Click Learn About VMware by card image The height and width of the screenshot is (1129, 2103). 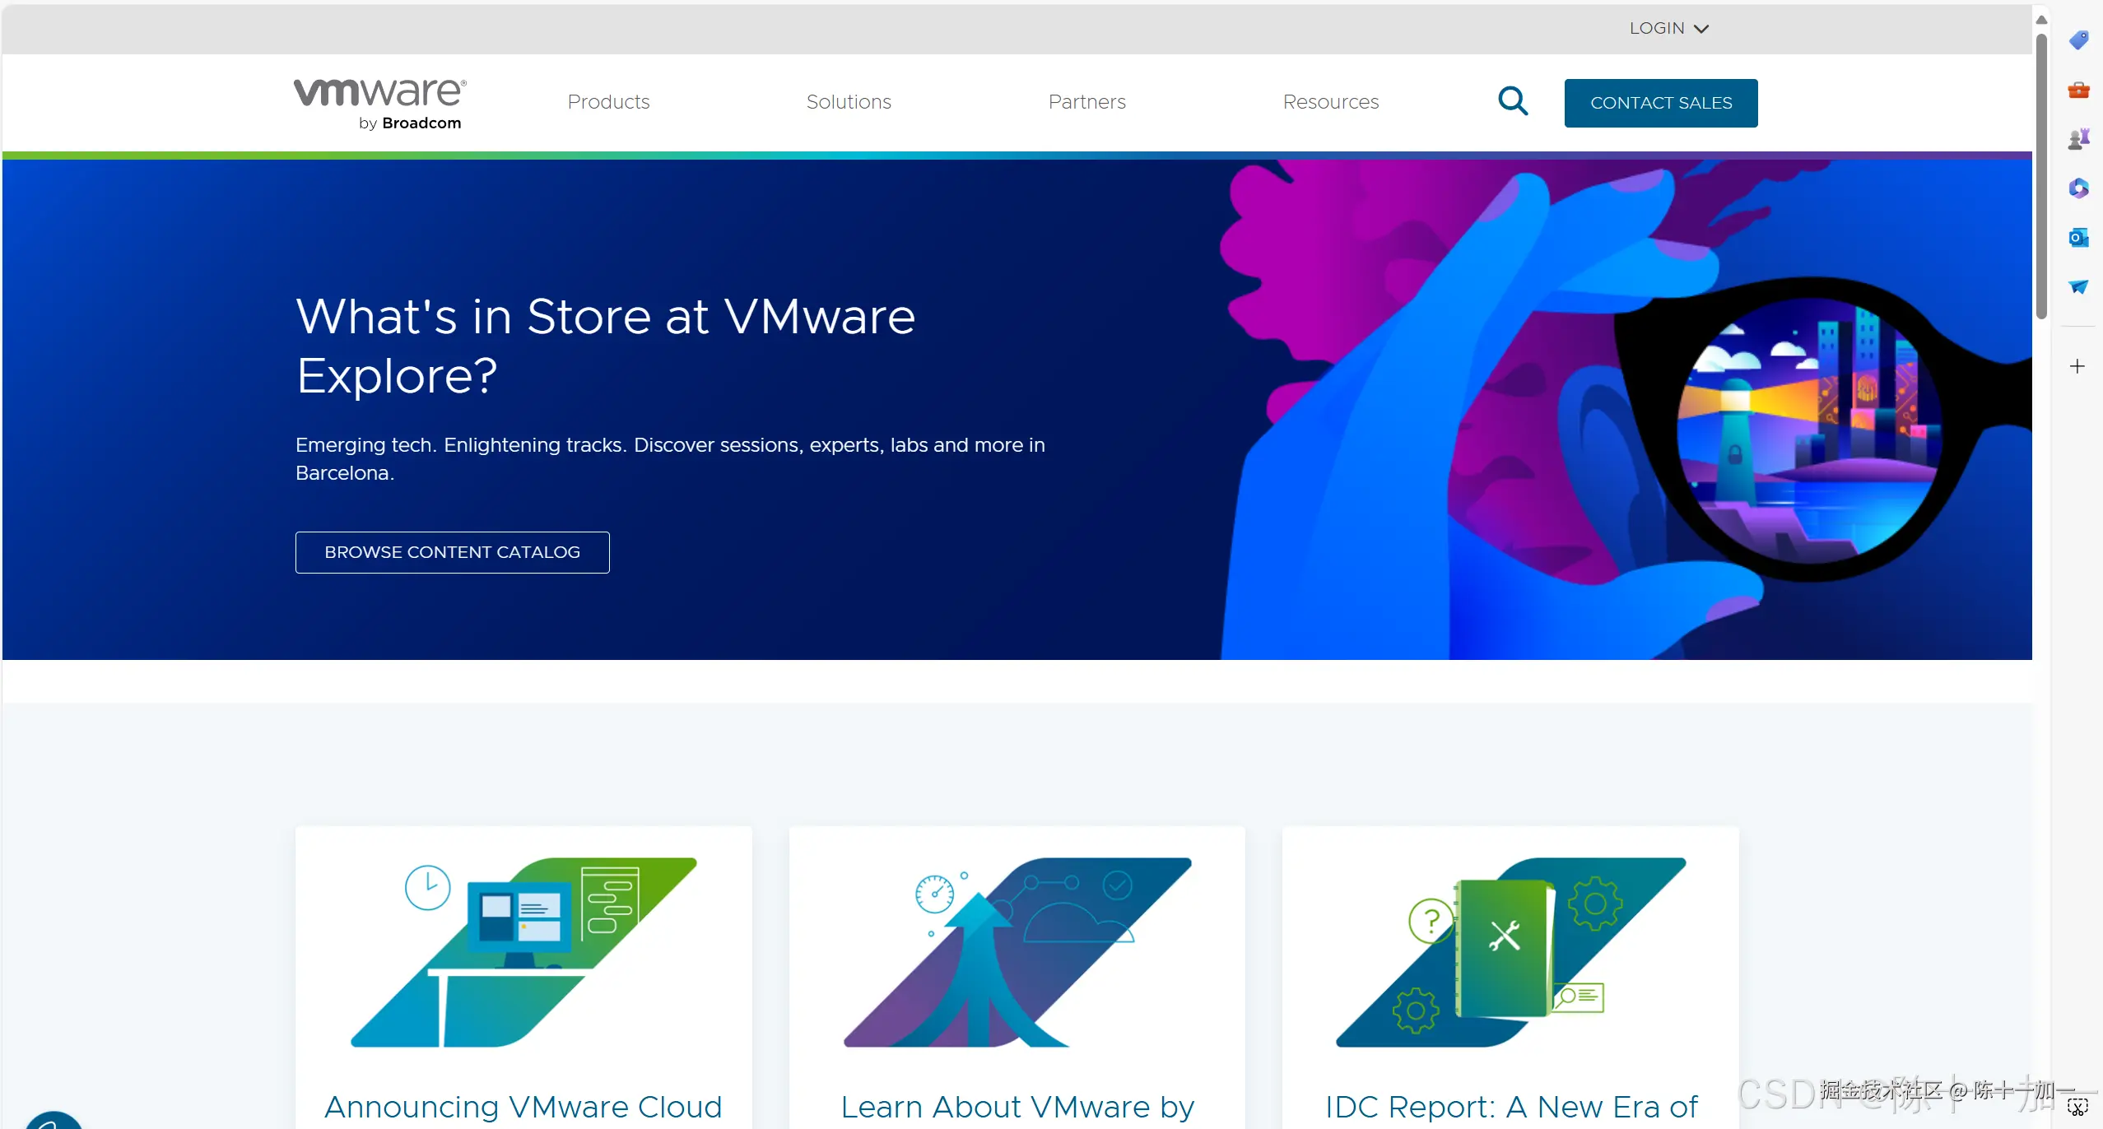[1017, 952]
